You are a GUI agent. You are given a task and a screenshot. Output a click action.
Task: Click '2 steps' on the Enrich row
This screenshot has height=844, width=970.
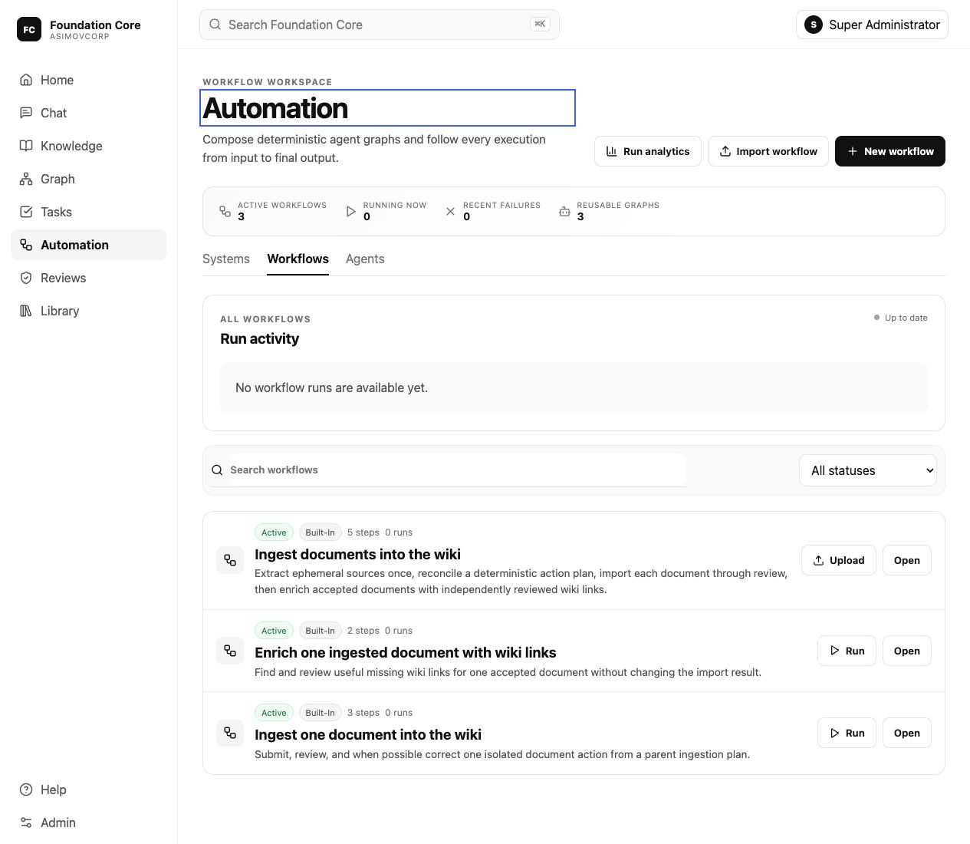[x=363, y=631]
